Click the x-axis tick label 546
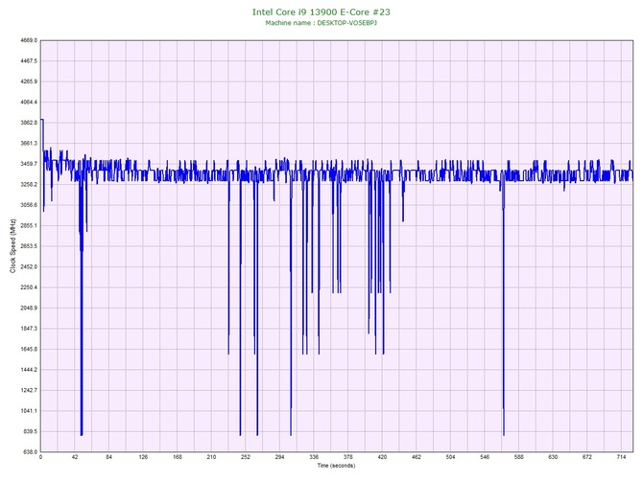The image size is (643, 482). pyautogui.click(x=485, y=457)
